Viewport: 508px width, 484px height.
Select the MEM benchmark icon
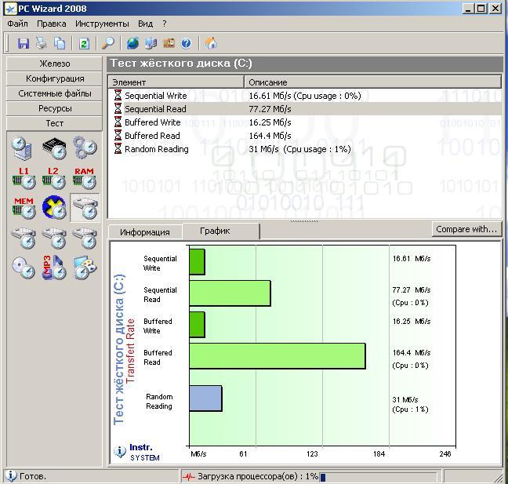click(24, 208)
